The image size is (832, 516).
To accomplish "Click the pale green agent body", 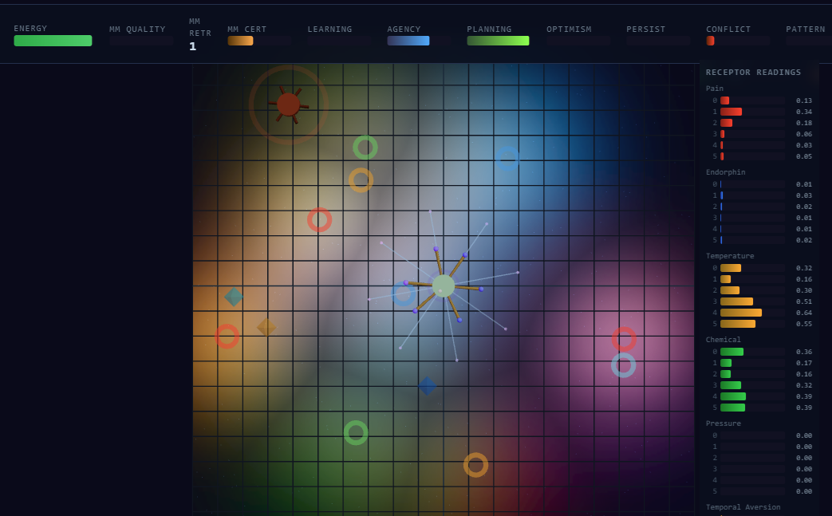I will (443, 286).
